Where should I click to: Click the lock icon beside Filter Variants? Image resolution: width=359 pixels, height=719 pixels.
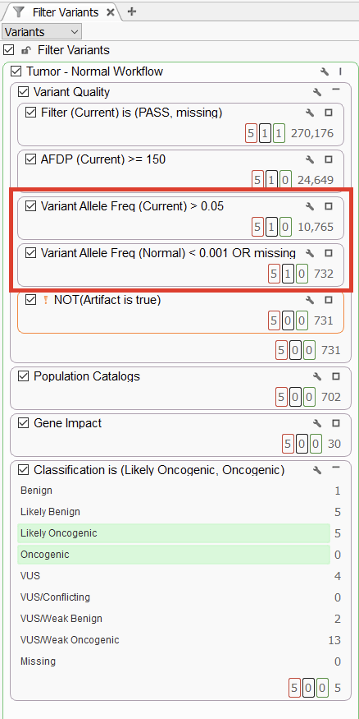point(26,50)
